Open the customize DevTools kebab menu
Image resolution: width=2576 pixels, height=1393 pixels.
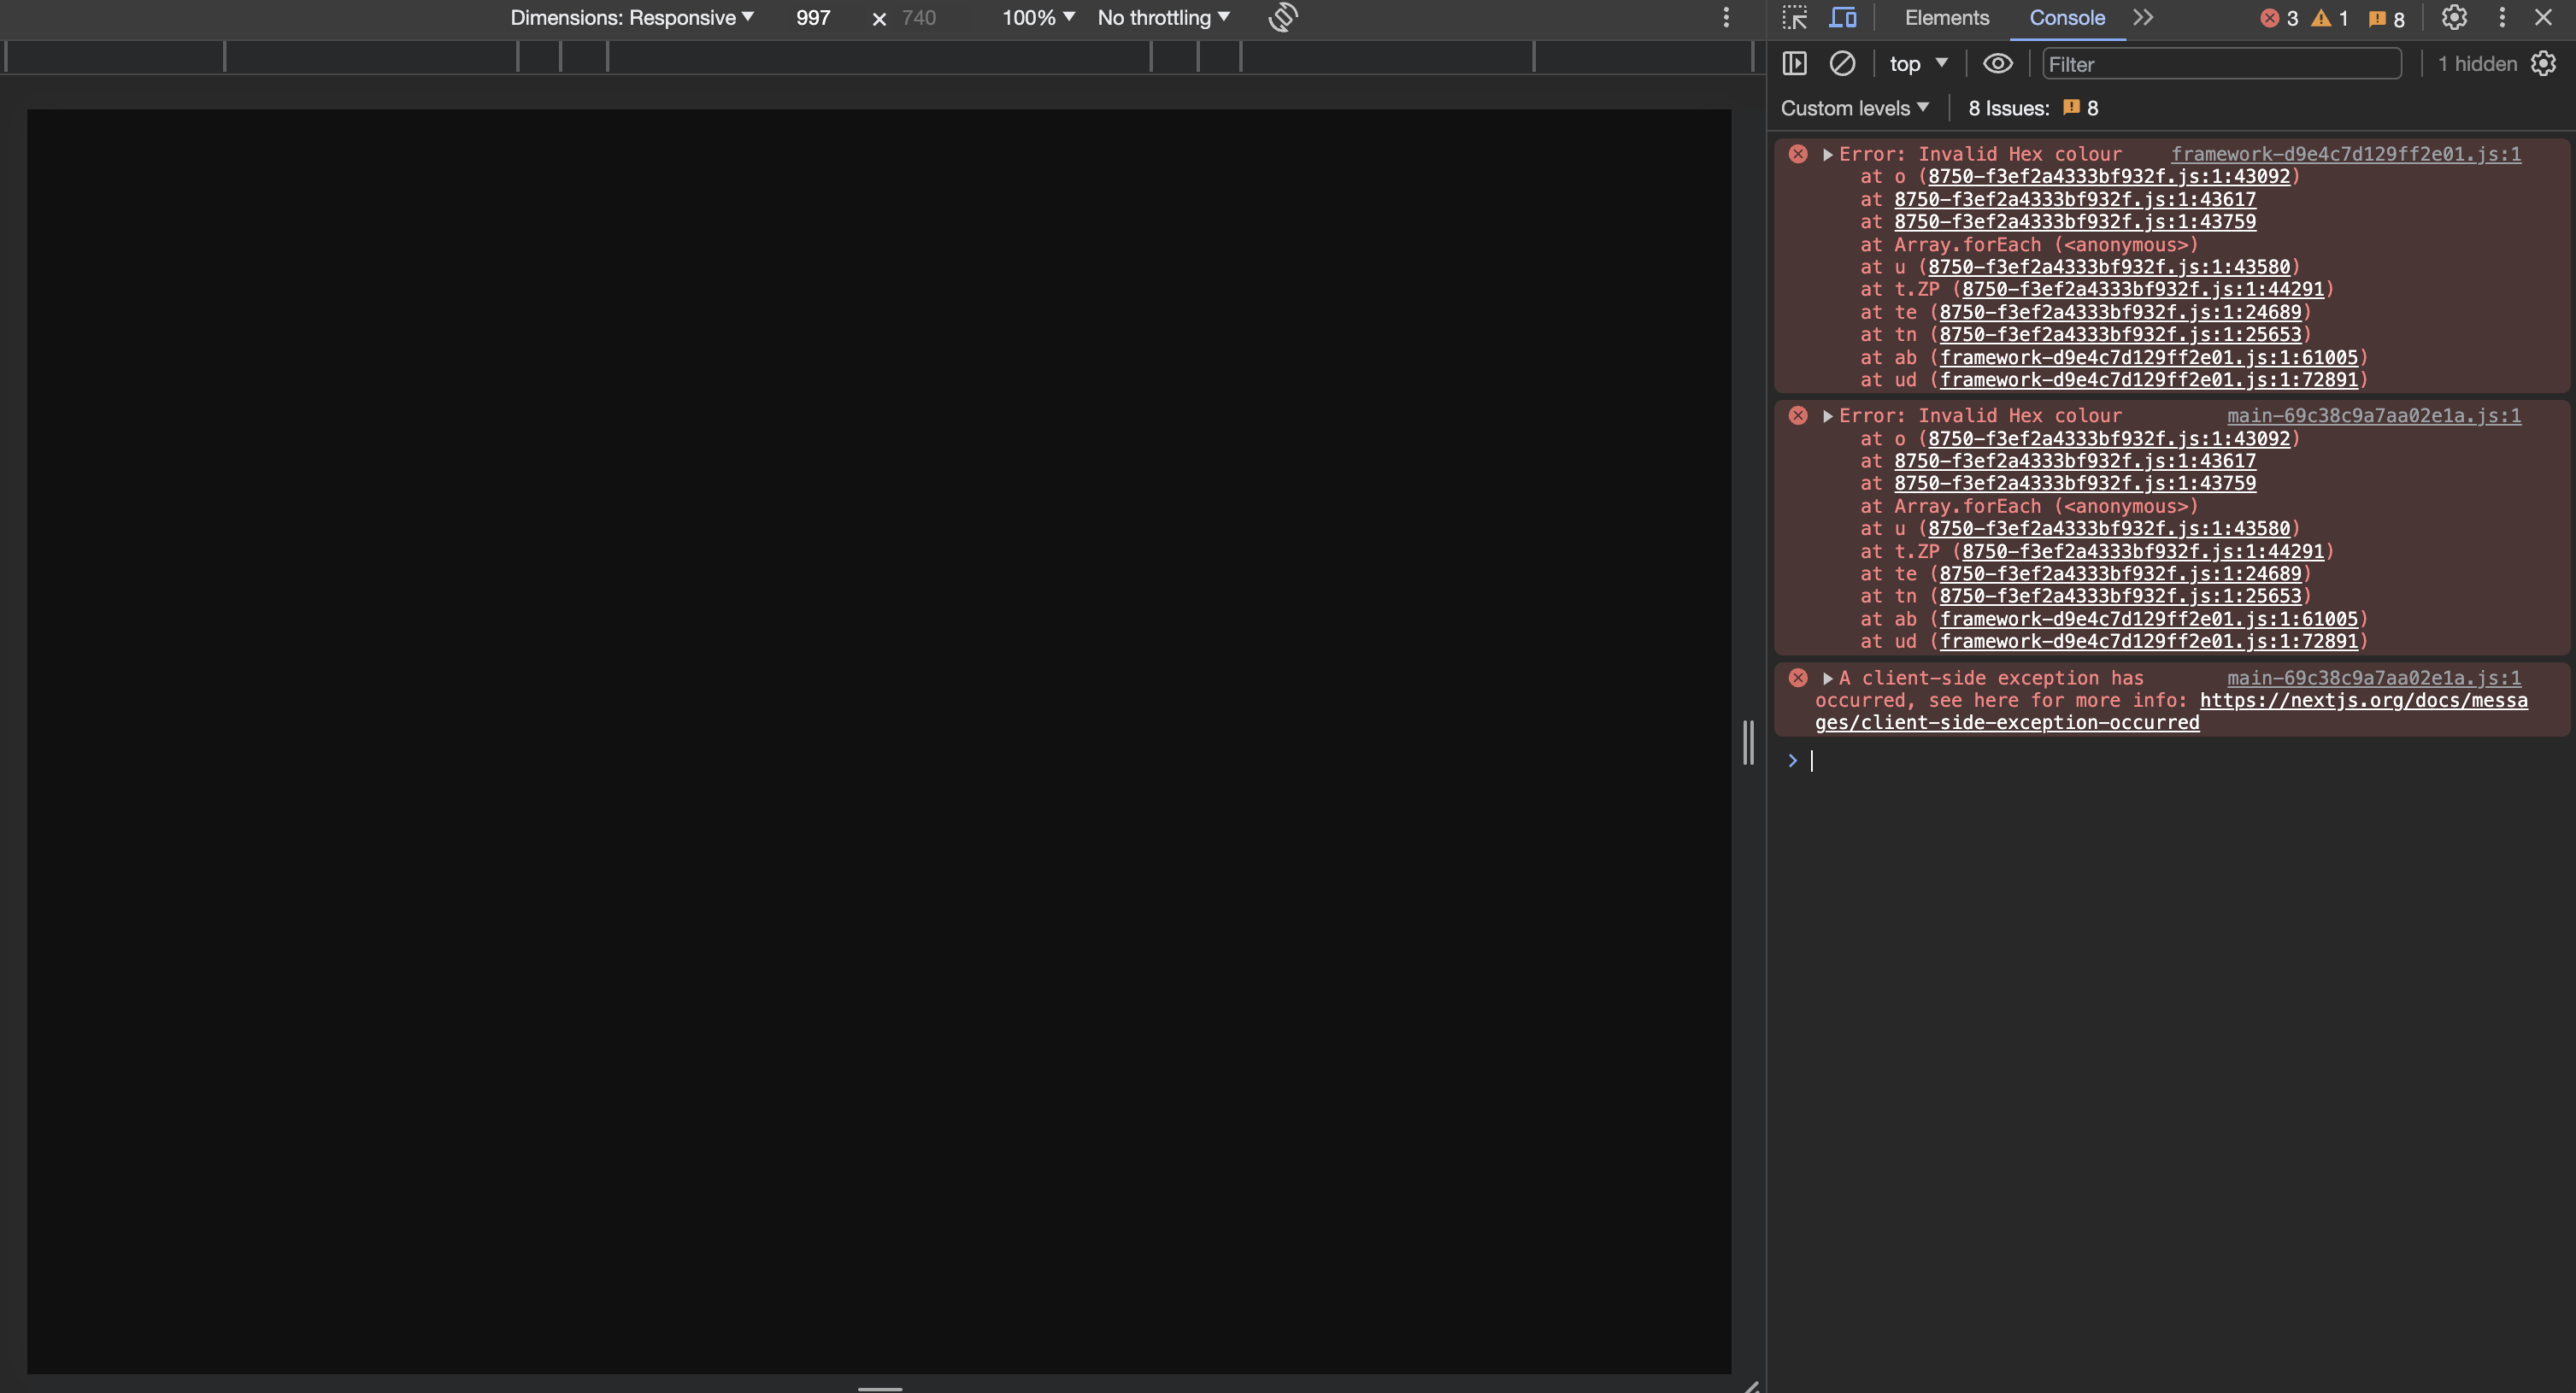coord(2501,17)
